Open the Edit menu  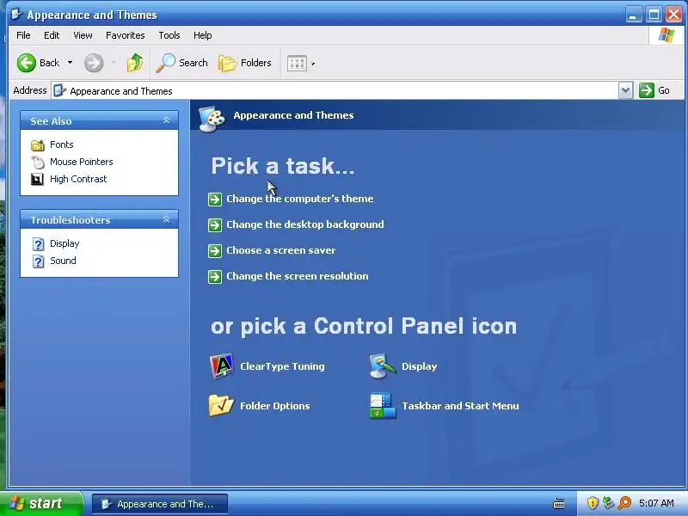click(52, 35)
